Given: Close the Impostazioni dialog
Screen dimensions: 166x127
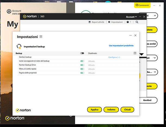Looking at the screenshot, I should (x=136, y=35).
